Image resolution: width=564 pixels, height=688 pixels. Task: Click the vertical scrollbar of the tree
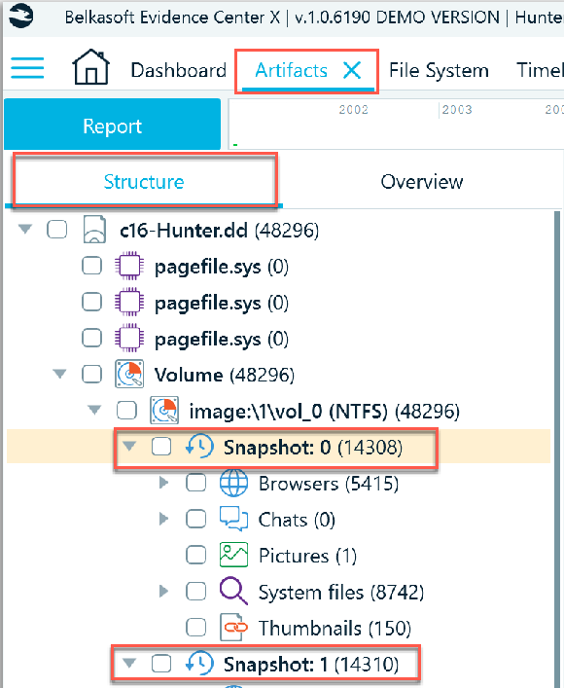tap(557, 448)
